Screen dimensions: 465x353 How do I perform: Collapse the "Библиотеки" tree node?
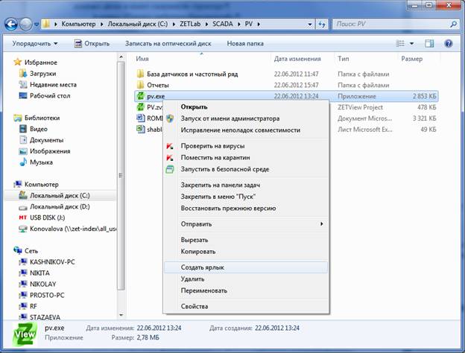(x=8, y=118)
